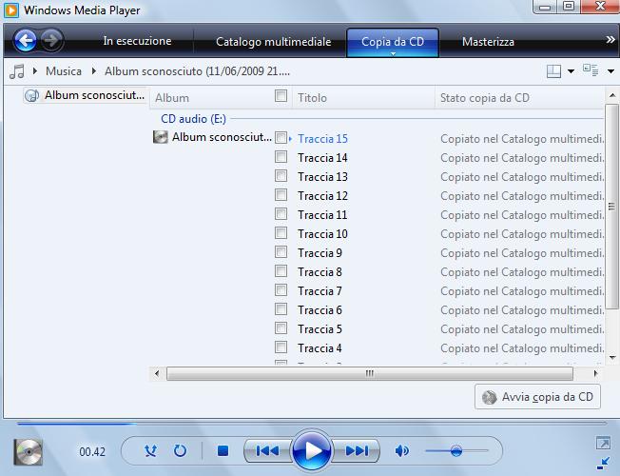Check the box for Traccia 14
The image size is (620, 476).
point(281,156)
